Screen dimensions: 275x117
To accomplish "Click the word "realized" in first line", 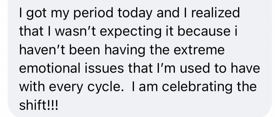I will [x=215, y=13].
